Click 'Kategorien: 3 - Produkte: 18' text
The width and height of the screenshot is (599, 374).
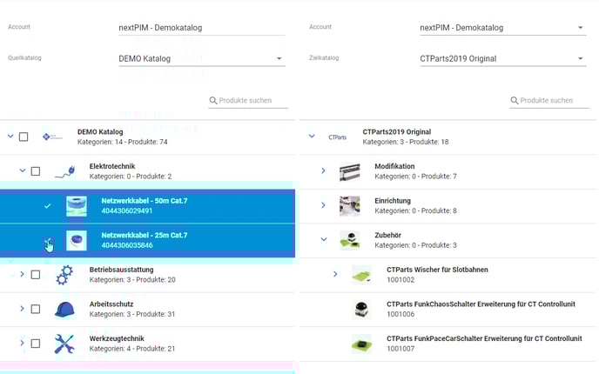point(406,142)
